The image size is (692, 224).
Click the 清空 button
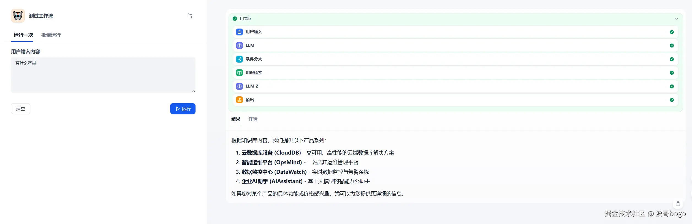point(21,109)
